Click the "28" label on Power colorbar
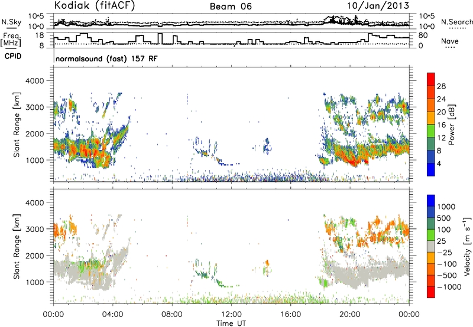 pyautogui.click(x=441, y=86)
